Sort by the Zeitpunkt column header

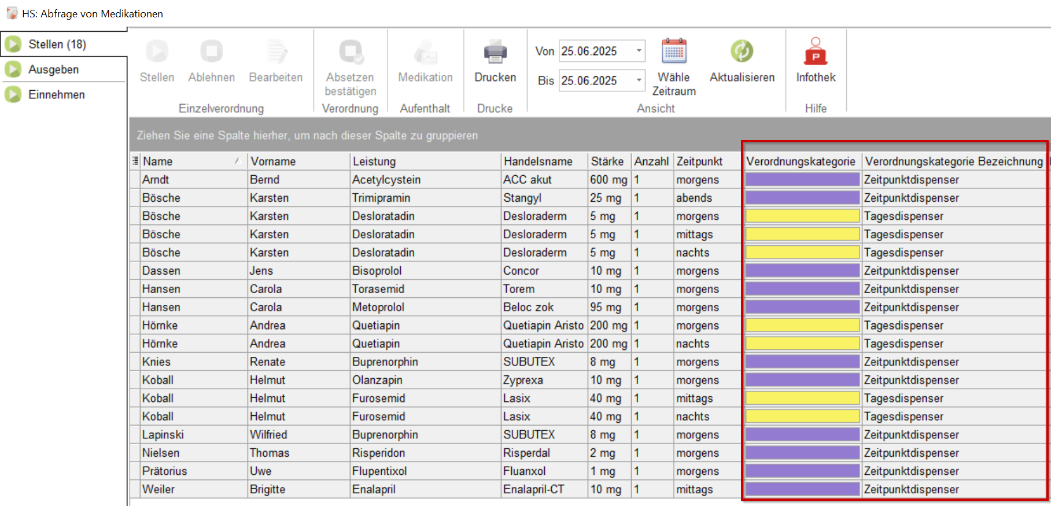pos(700,161)
